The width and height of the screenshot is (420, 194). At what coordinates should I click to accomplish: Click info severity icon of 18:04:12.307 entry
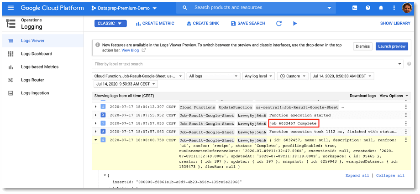(x=103, y=107)
